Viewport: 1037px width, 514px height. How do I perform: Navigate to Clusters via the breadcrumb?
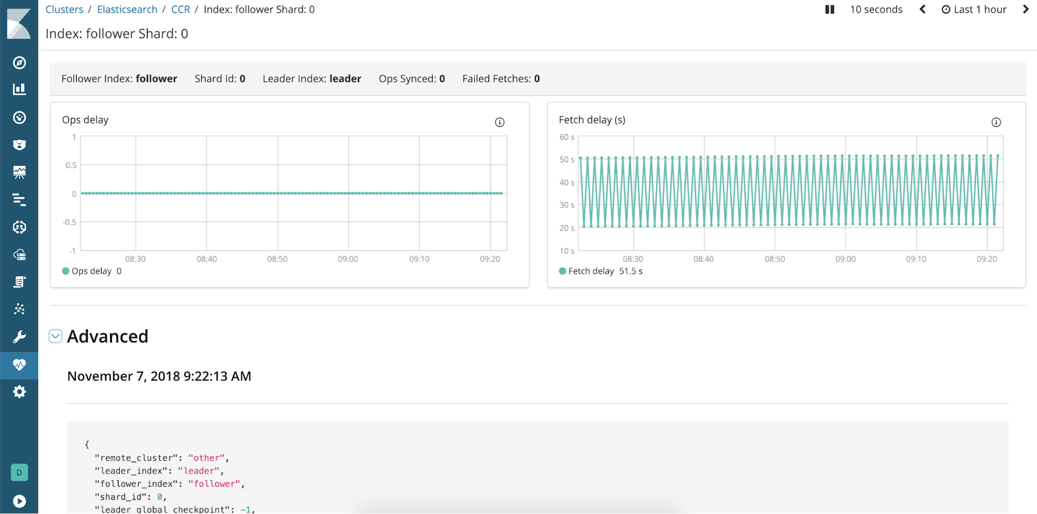(x=64, y=9)
